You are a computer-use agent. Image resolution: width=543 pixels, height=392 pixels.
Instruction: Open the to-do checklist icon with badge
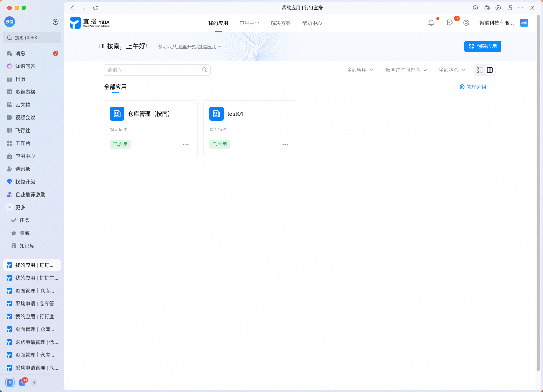(x=450, y=23)
